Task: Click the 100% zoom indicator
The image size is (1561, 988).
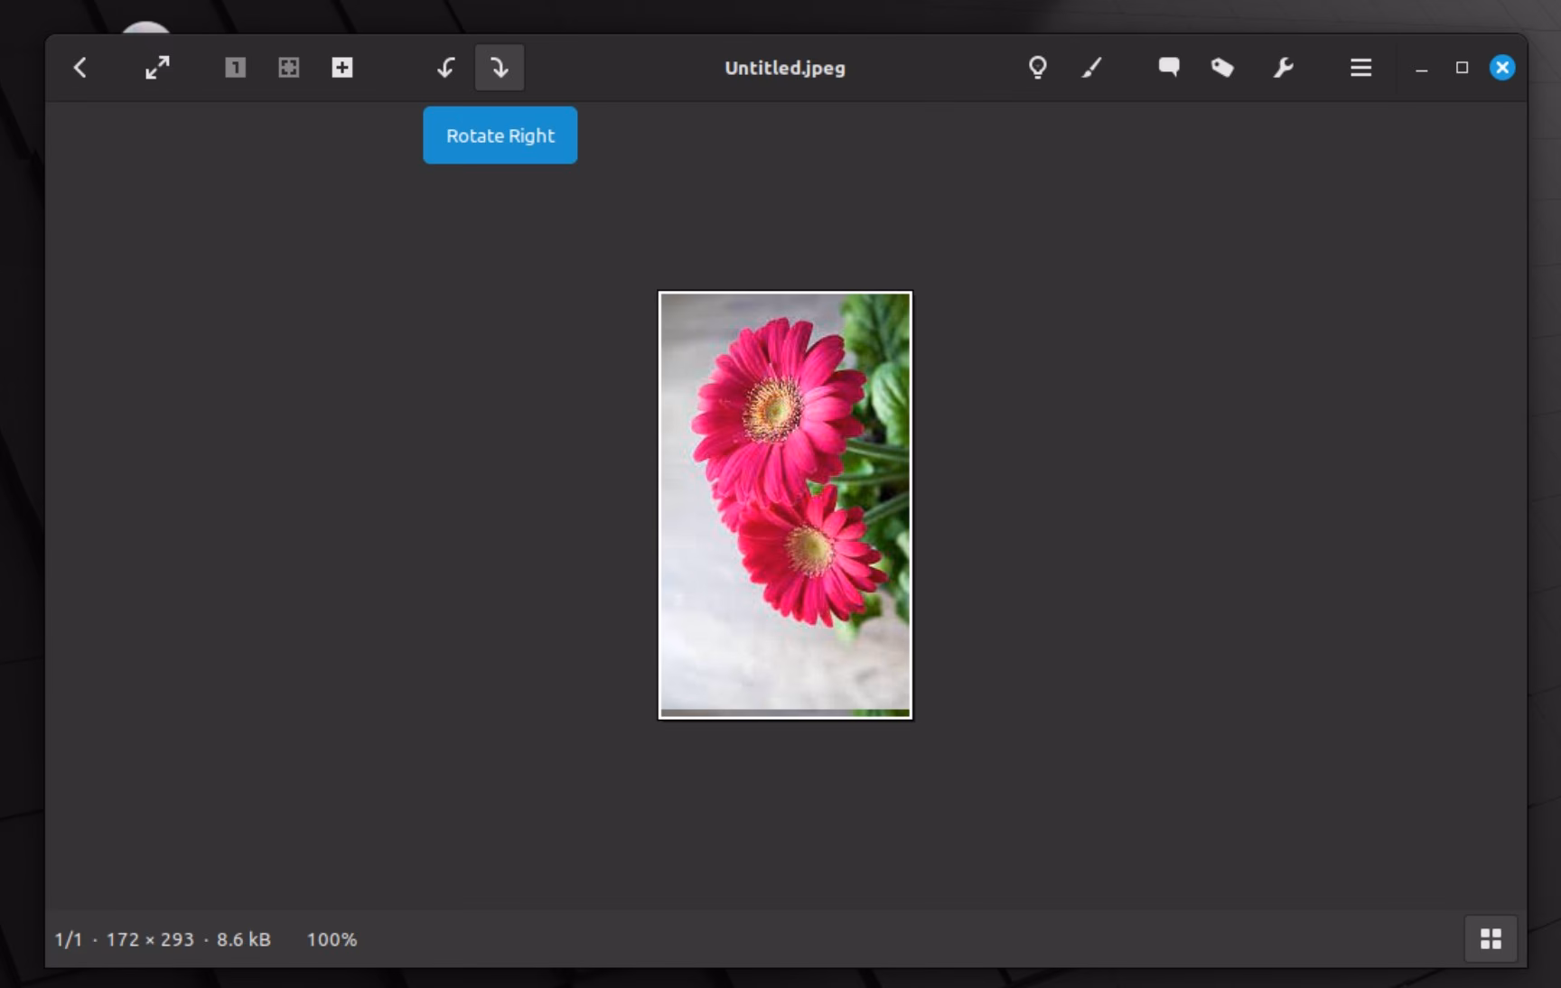Action: [x=332, y=939]
